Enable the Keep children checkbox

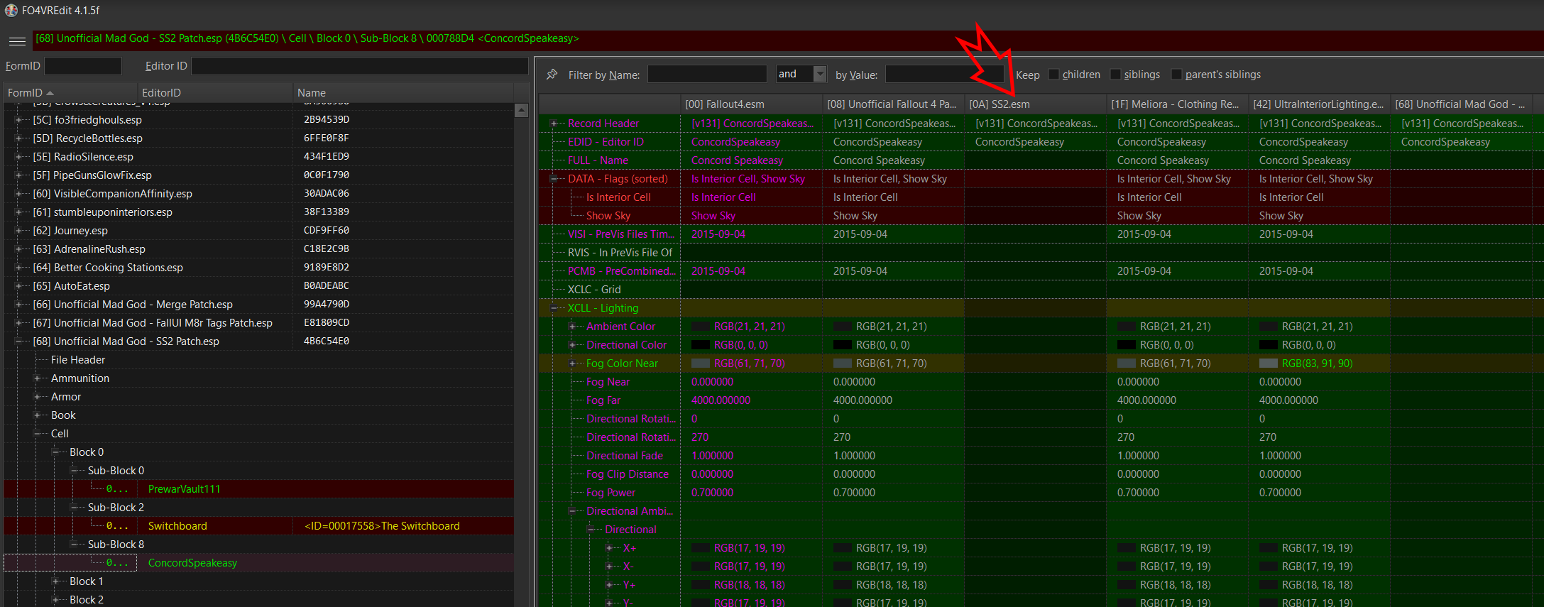coord(1054,75)
